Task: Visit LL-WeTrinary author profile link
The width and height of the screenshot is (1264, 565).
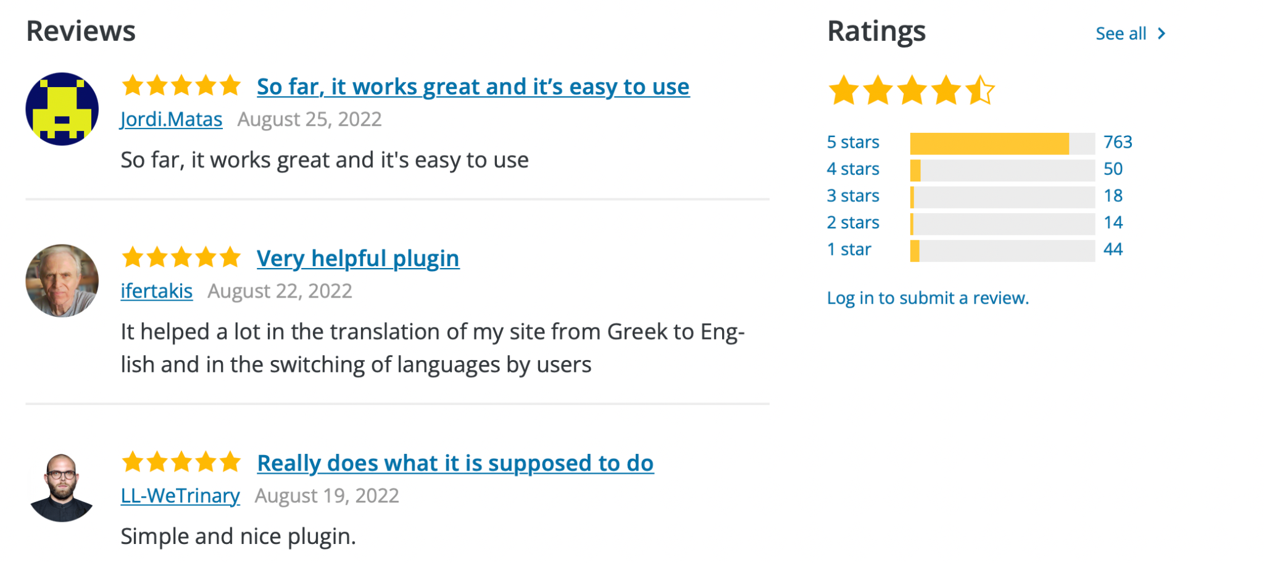Action: point(180,496)
